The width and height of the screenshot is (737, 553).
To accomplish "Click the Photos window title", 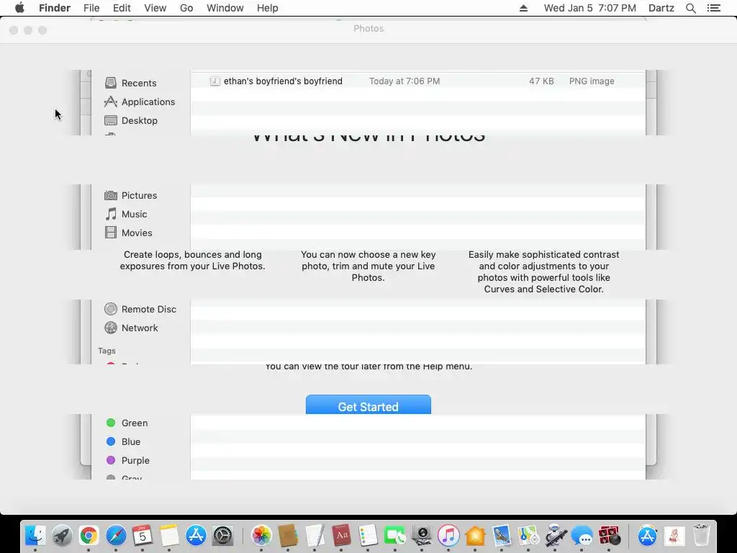I will (368, 29).
